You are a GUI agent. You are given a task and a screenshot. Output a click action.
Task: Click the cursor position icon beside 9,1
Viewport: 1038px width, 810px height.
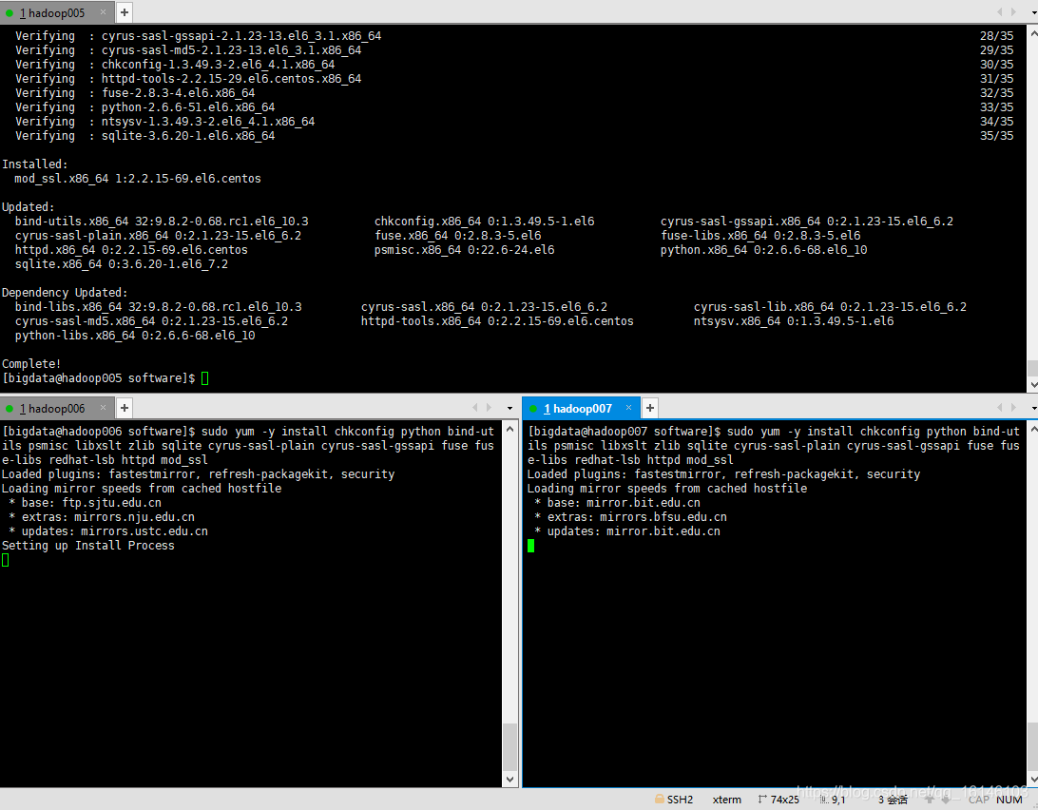(824, 800)
